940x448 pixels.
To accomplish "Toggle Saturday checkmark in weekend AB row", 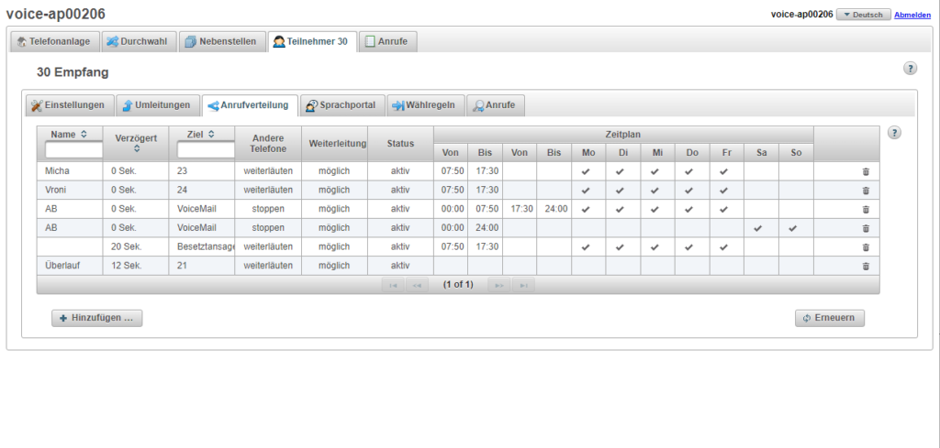I will point(760,228).
